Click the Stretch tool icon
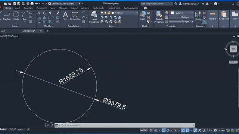Image resolution: width=239 pixels, height=134 pixels. click(x=39, y=22)
